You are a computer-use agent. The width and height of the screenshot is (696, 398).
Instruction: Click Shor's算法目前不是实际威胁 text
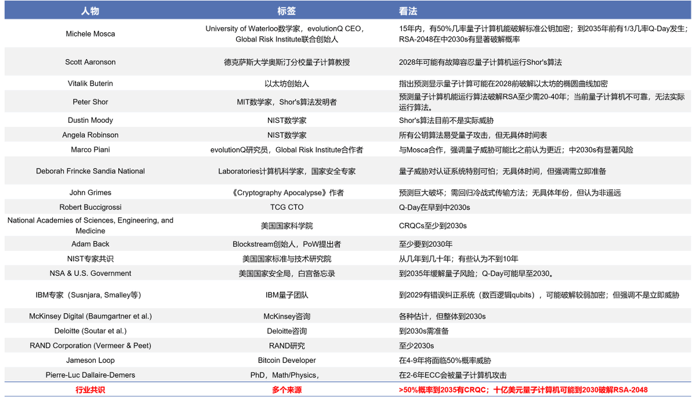click(x=446, y=121)
